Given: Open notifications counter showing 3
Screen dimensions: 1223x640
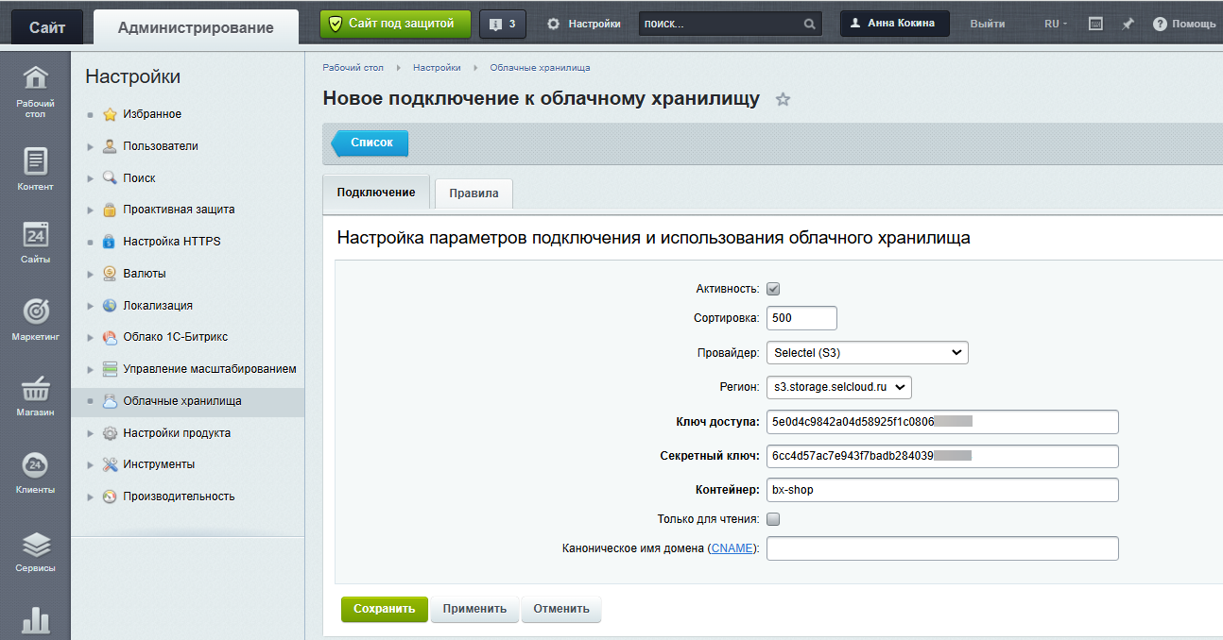Looking at the screenshot, I should coord(503,24).
